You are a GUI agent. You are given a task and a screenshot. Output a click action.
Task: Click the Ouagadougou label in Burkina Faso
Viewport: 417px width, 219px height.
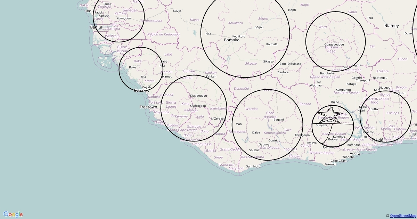coord(334,44)
